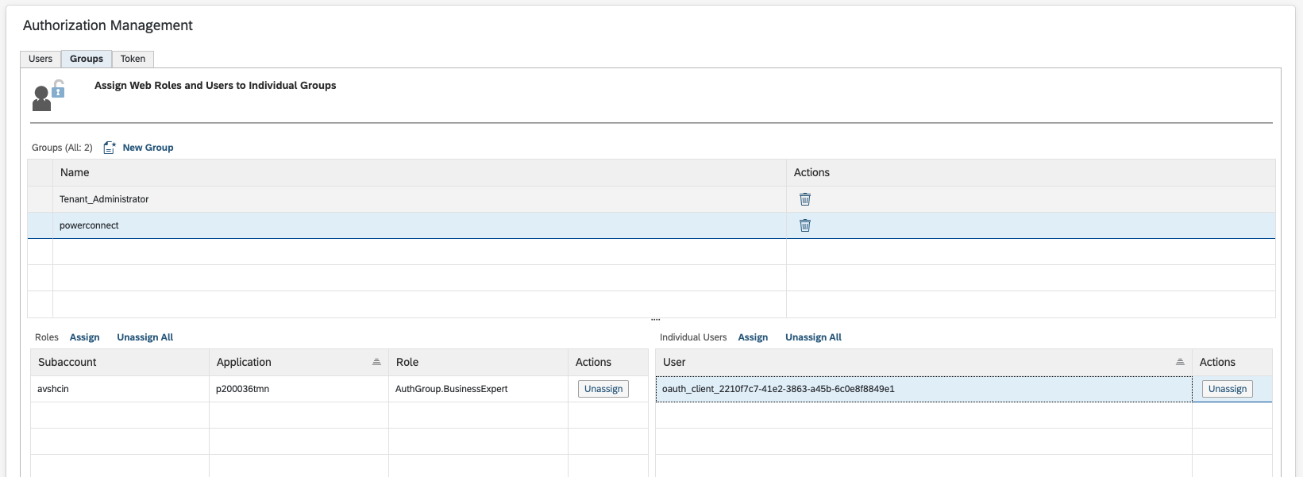Select the Groups tab
The height and width of the screenshot is (477, 1303).
(x=87, y=59)
